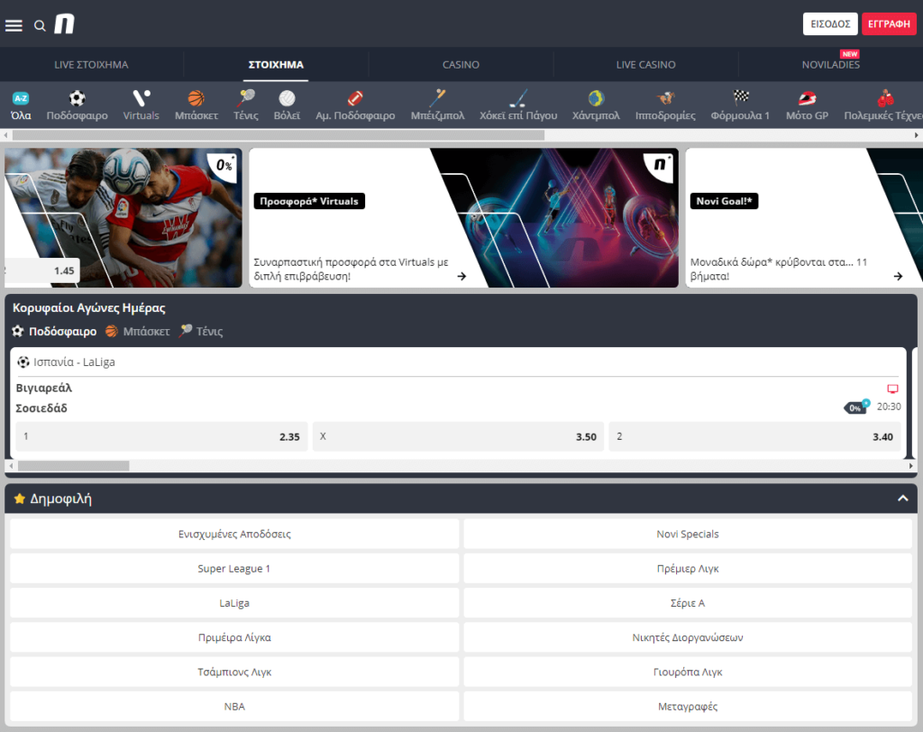Image resolution: width=923 pixels, height=732 pixels.
Task: Open Novi Specials link
Action: (x=688, y=535)
